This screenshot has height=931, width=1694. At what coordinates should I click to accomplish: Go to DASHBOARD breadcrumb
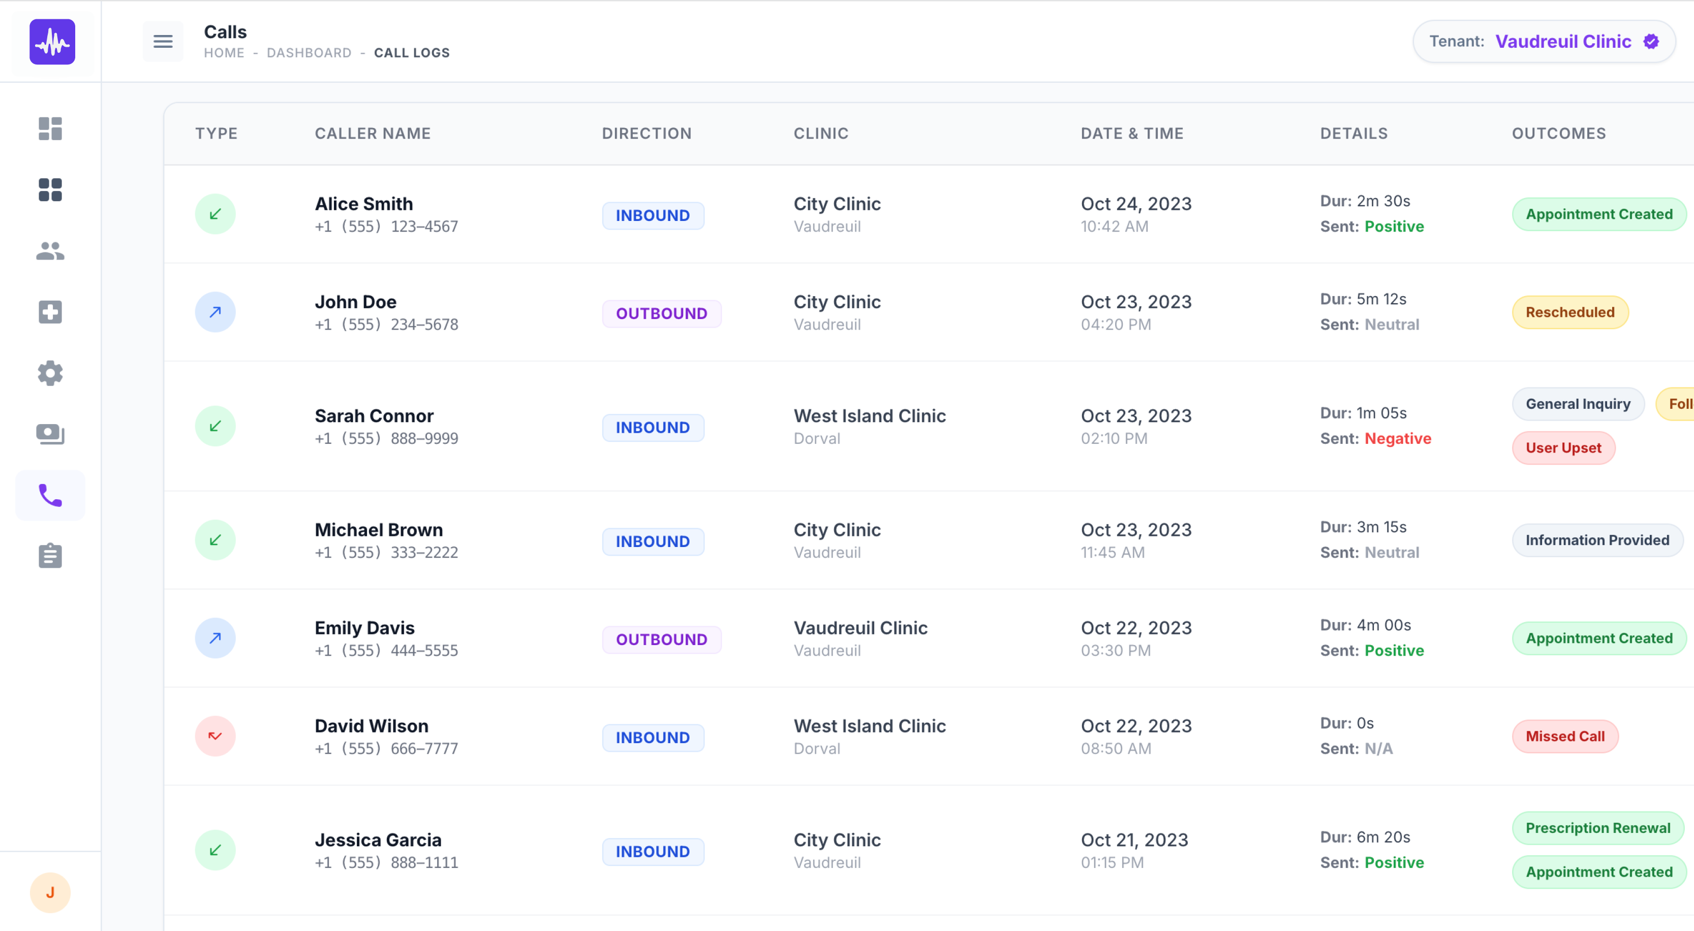(309, 53)
